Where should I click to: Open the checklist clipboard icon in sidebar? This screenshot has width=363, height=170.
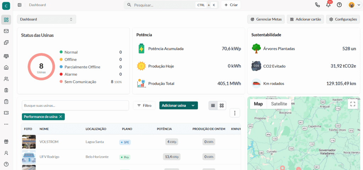[x=6, y=101]
